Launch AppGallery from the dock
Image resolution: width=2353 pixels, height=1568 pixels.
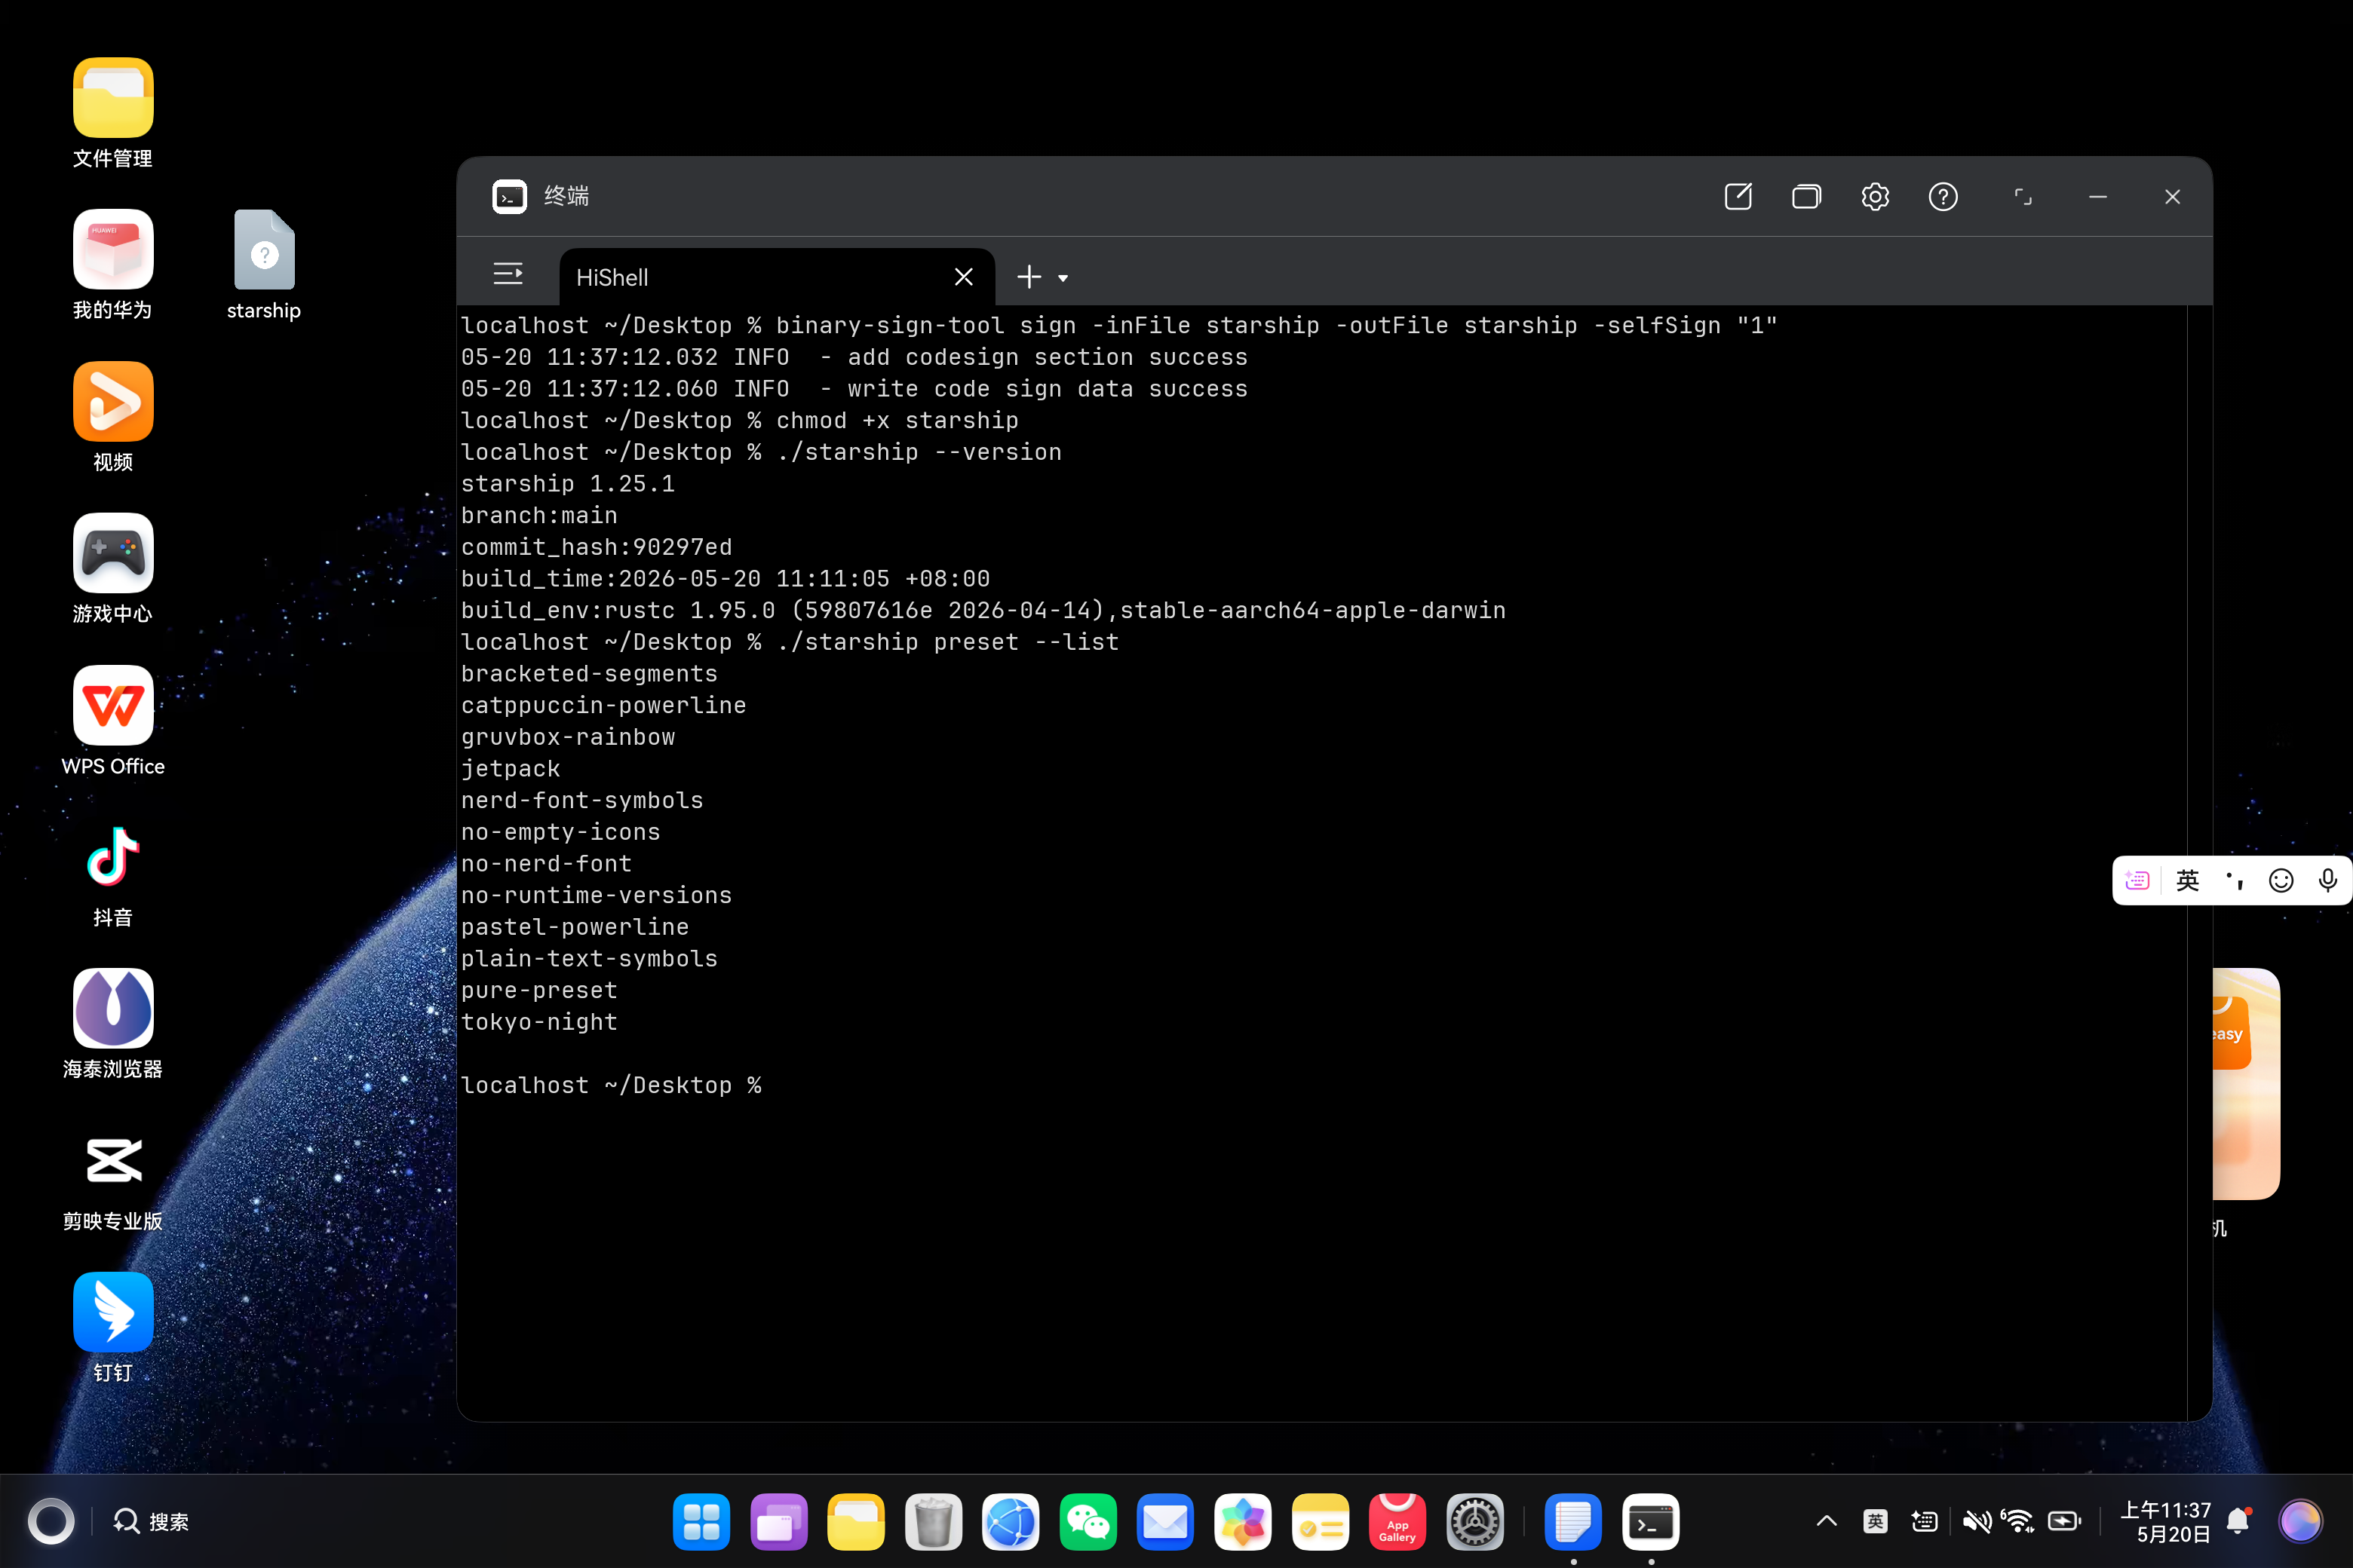pyautogui.click(x=1397, y=1522)
